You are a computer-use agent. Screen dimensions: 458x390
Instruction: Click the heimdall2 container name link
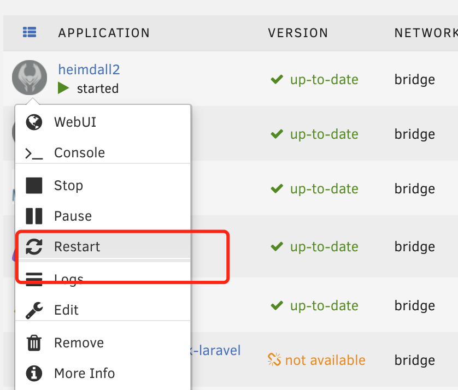(89, 69)
